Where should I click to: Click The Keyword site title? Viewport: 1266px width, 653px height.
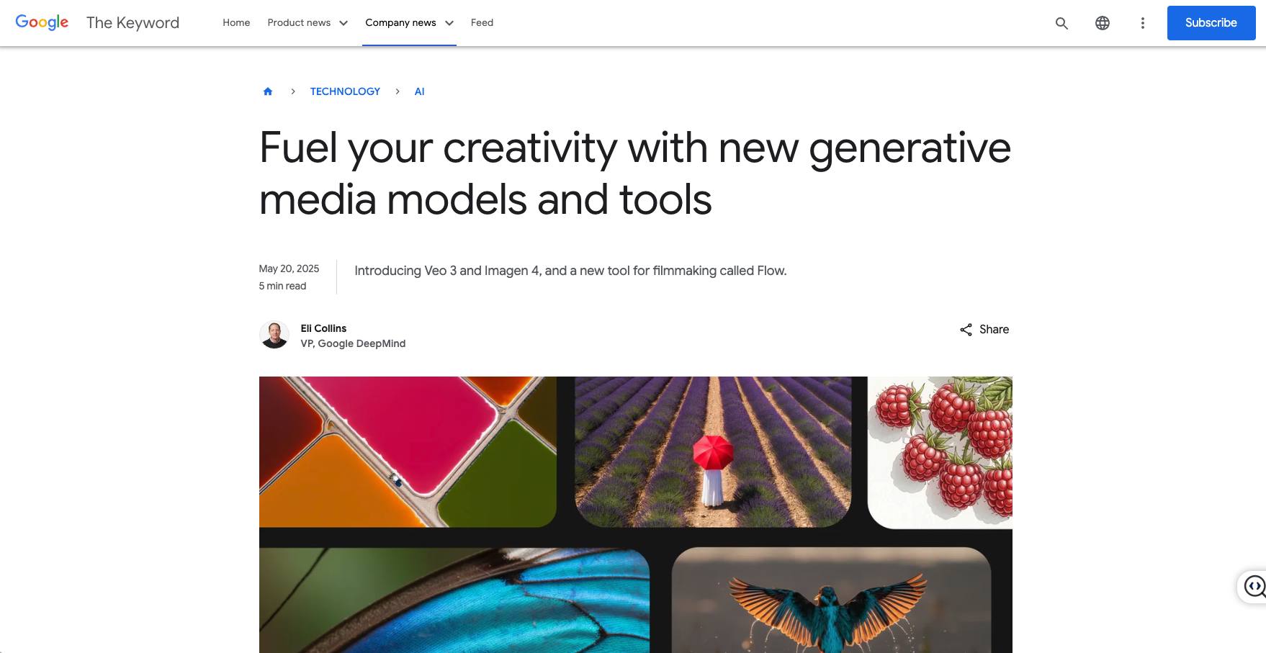(133, 23)
